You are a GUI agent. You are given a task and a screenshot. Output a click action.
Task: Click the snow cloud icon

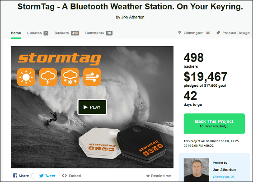70,77
